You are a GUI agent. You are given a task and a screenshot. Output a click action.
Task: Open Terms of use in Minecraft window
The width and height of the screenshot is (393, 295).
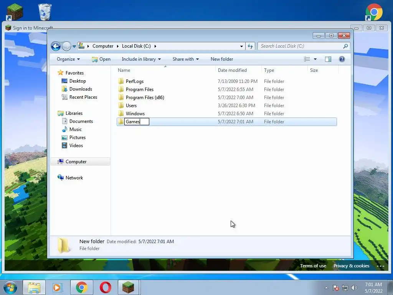coord(313,266)
